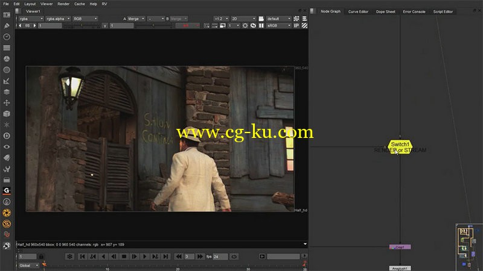
Task: Open the rgba.alpha channel dropdown
Action: (x=58, y=19)
